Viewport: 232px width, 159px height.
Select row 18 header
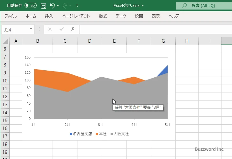tap(5, 144)
